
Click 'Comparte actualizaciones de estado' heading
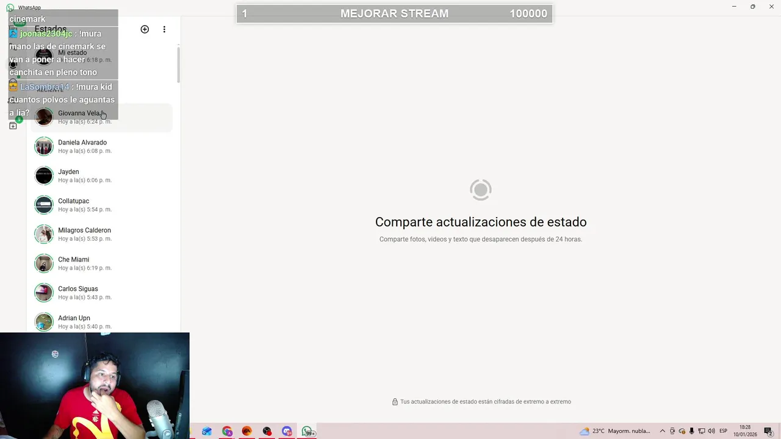[481, 222]
